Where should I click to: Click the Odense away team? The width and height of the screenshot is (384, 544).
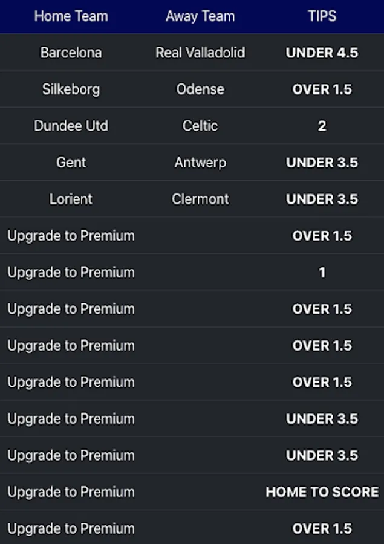click(x=200, y=89)
